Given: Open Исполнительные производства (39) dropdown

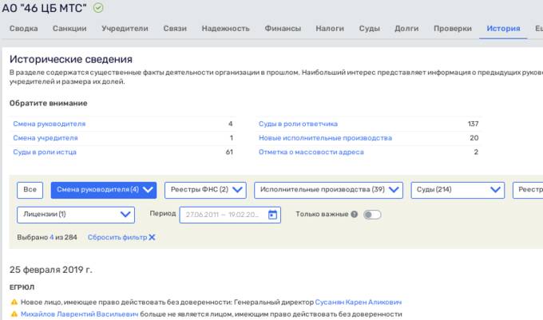Looking at the screenshot, I should [328, 190].
